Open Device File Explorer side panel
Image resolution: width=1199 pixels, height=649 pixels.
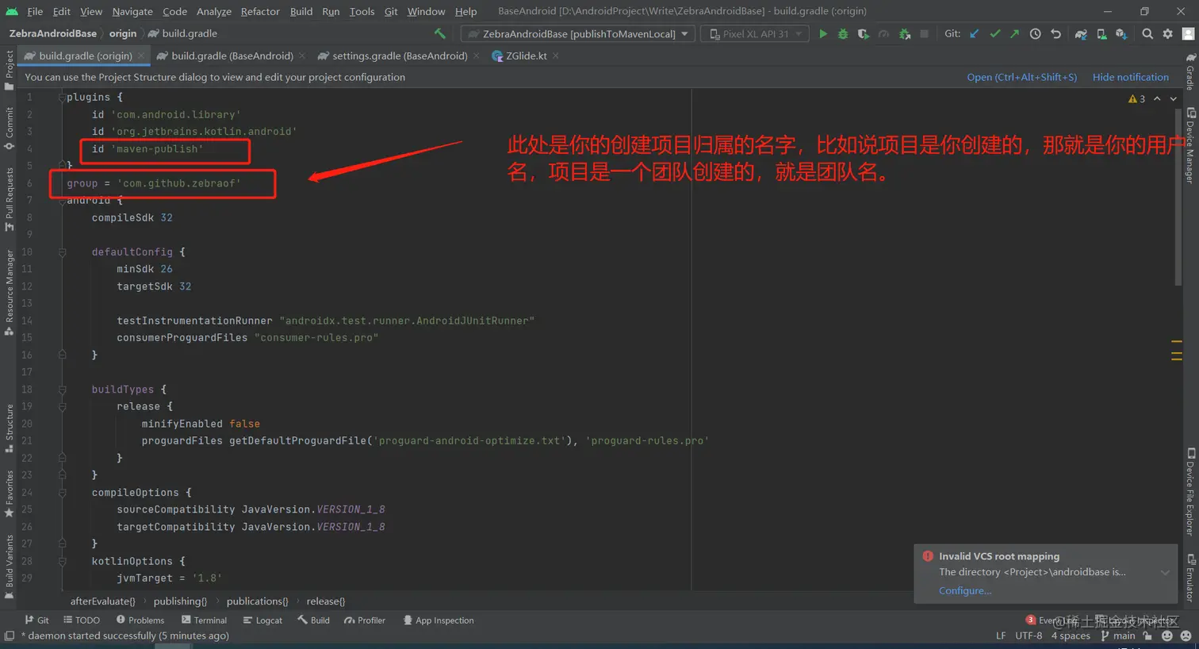[1190, 492]
